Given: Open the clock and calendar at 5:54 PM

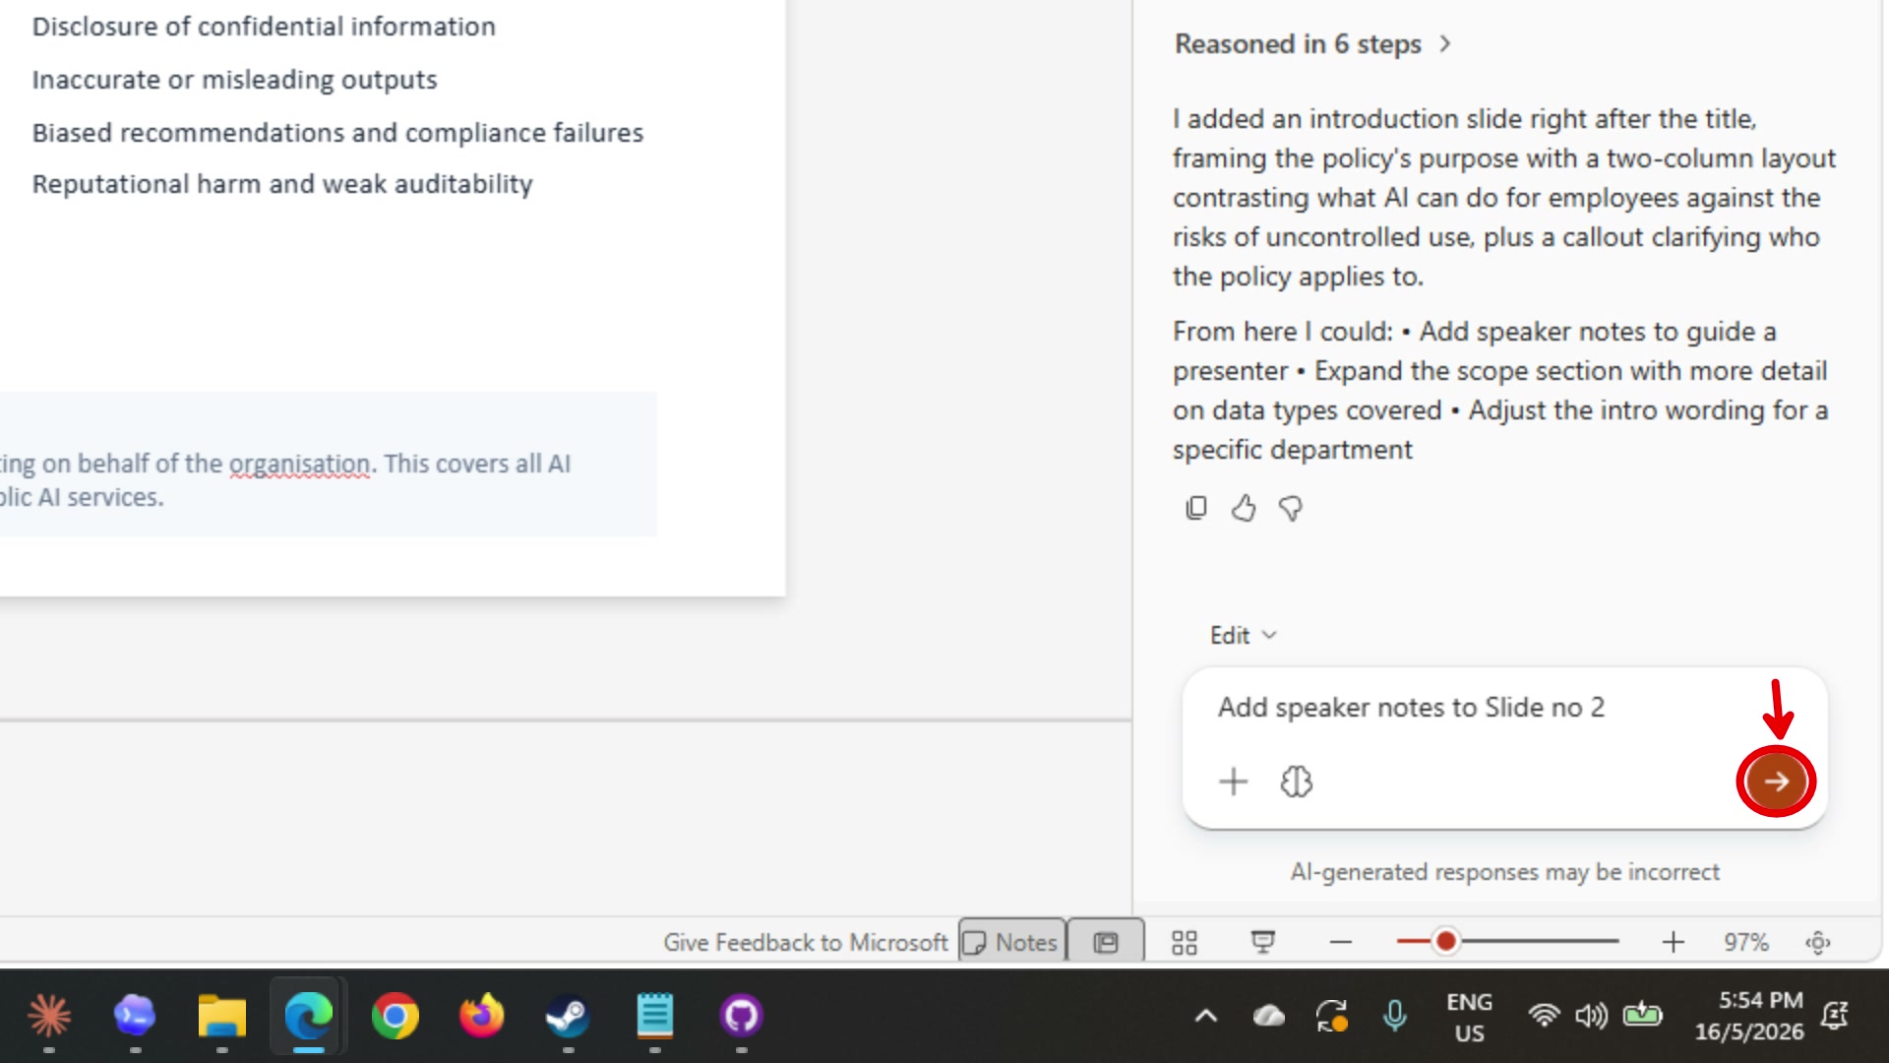Looking at the screenshot, I should (x=1749, y=1016).
